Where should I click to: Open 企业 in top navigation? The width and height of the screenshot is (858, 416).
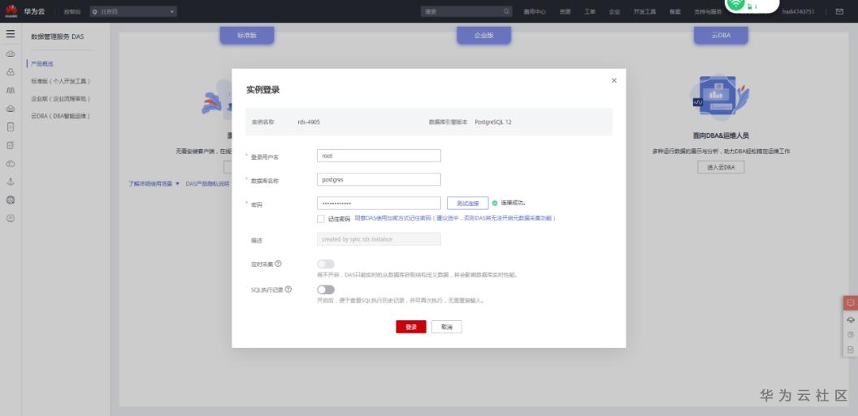(x=614, y=11)
